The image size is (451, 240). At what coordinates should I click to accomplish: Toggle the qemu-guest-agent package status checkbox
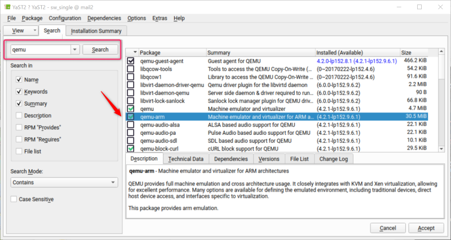[131, 61]
